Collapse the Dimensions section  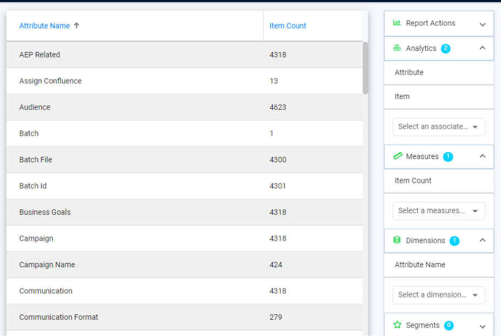tap(483, 240)
